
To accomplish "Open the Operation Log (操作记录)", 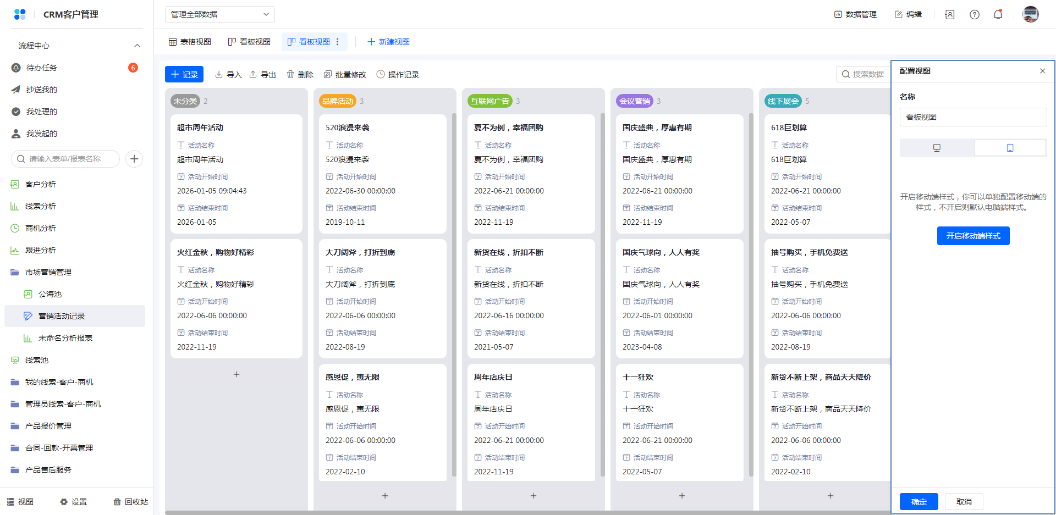I will pyautogui.click(x=398, y=74).
